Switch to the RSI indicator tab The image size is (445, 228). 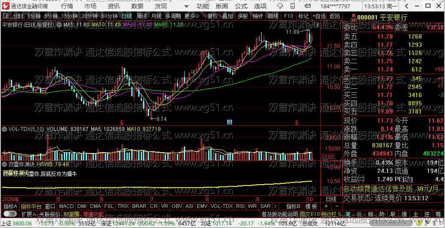point(240,206)
